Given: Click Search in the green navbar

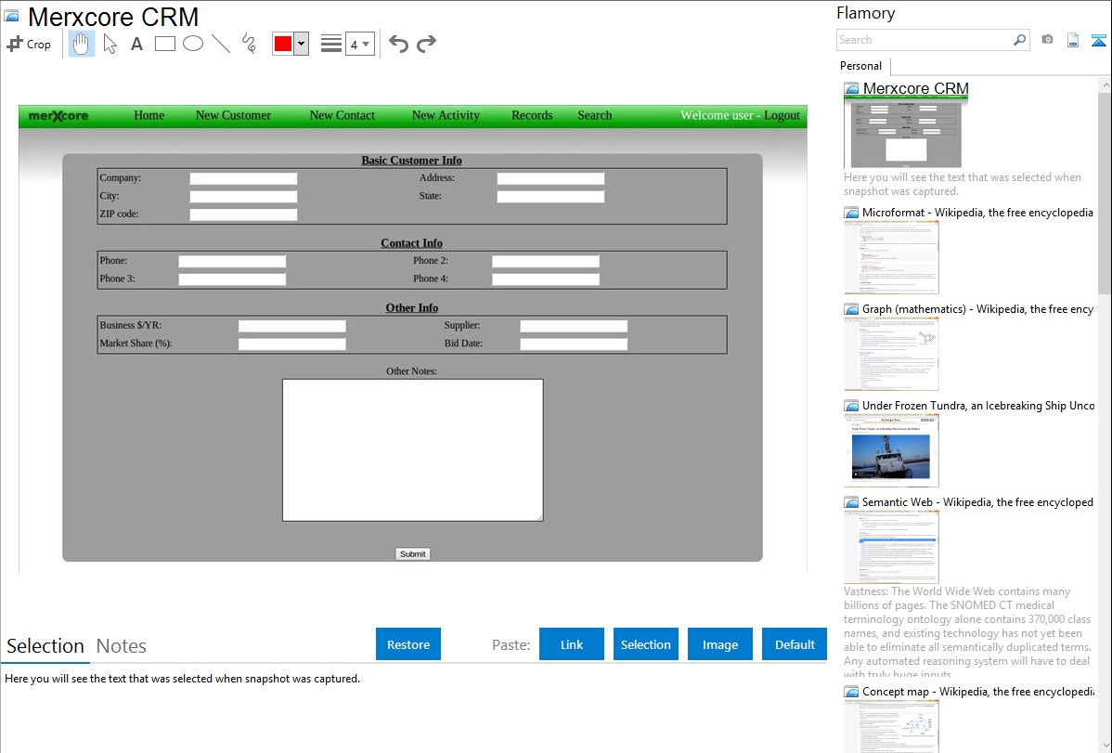Looking at the screenshot, I should pyautogui.click(x=594, y=116).
